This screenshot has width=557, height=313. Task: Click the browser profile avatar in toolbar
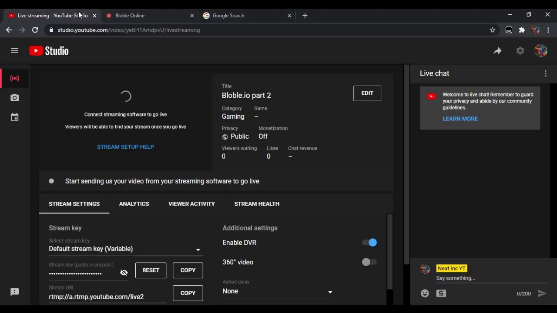(535, 30)
